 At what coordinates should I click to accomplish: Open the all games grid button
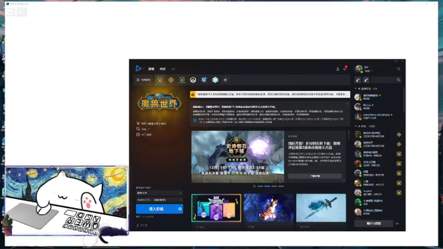[x=143, y=80]
